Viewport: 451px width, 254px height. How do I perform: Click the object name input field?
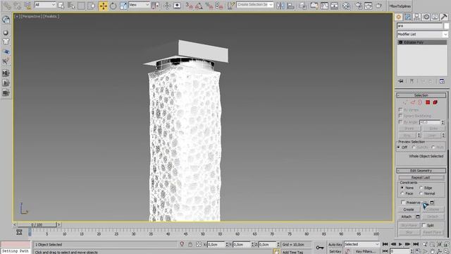(x=420, y=25)
